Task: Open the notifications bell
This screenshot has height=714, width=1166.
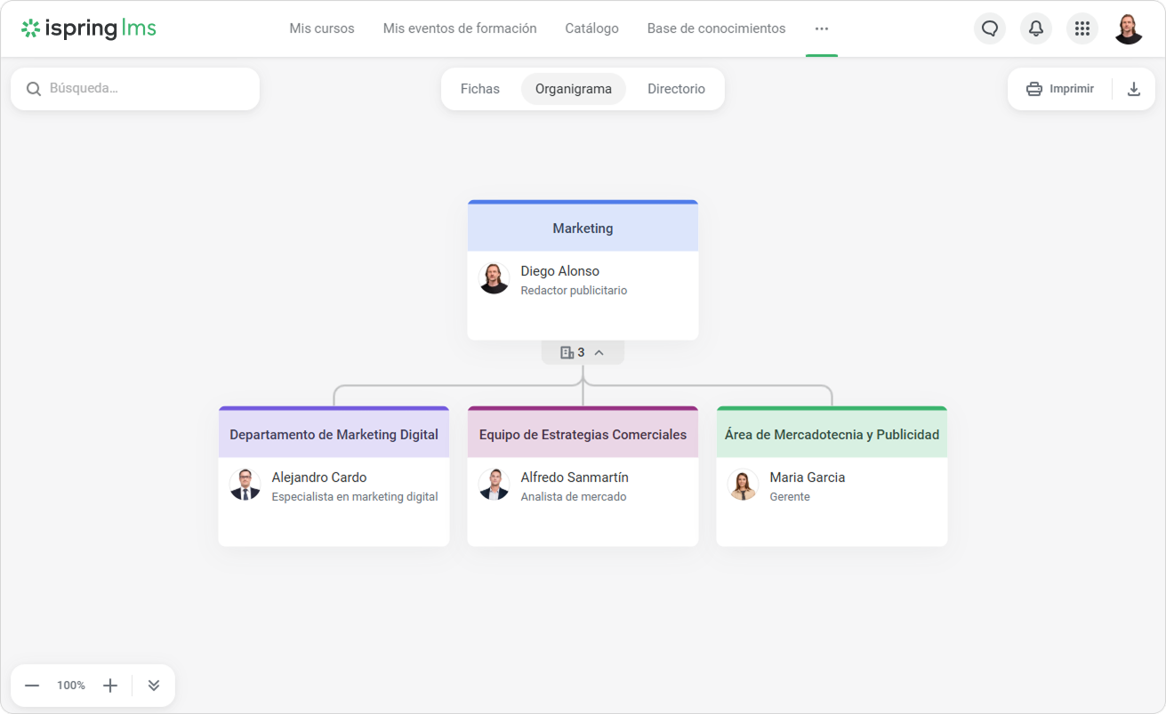Action: click(x=1035, y=28)
